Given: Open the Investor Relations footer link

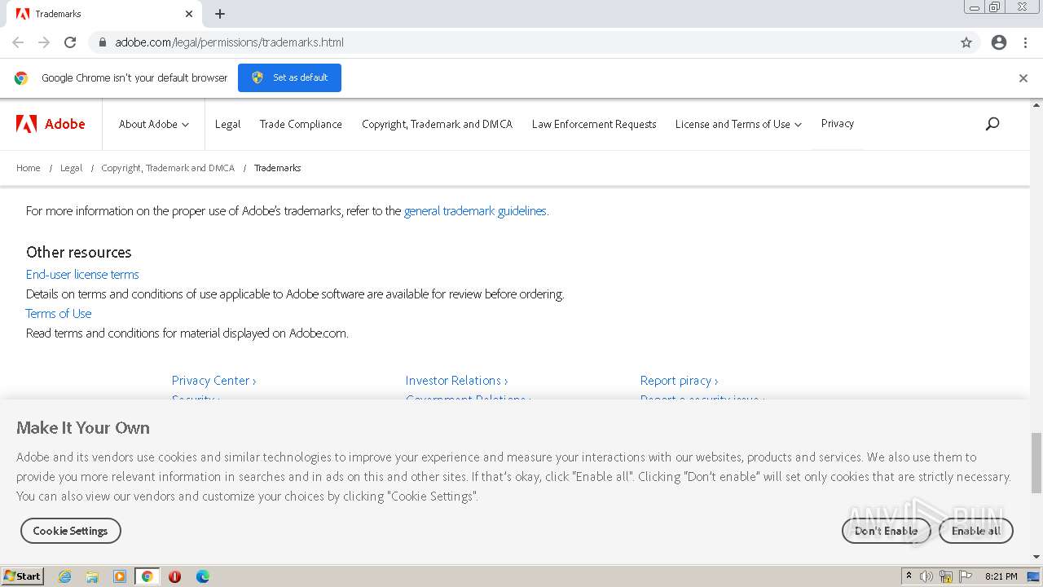Looking at the screenshot, I should tap(456, 381).
